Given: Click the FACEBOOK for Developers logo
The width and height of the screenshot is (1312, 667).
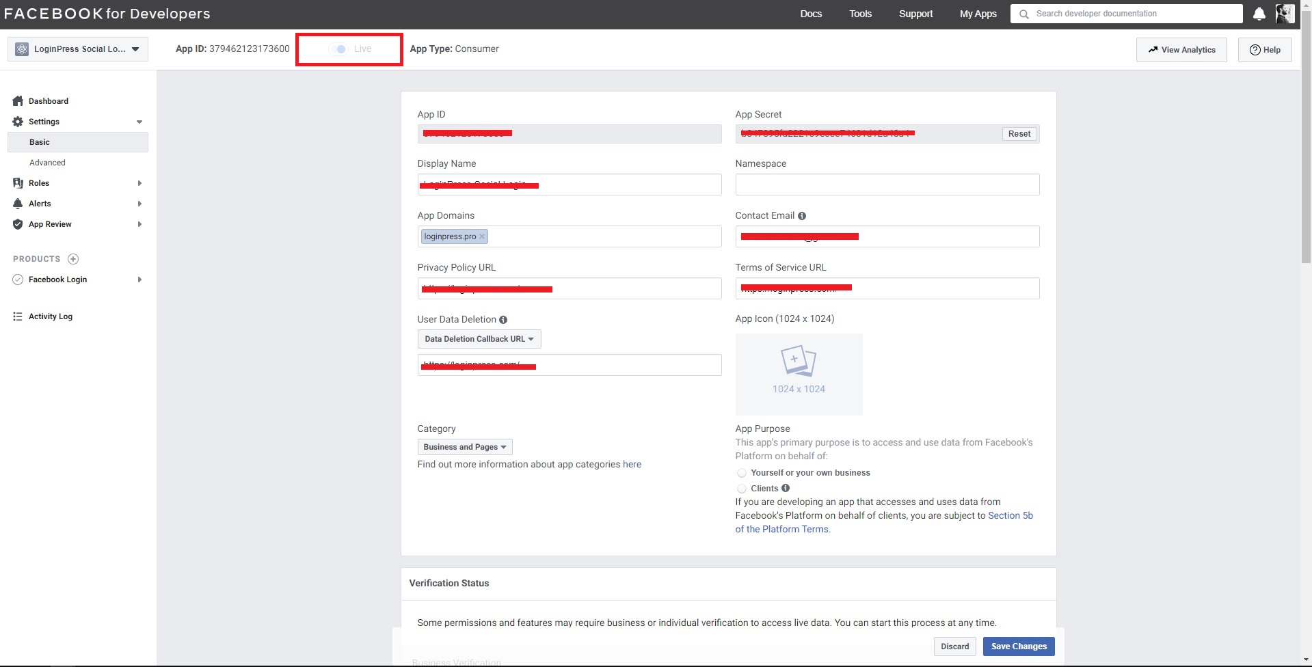Looking at the screenshot, I should tap(107, 14).
